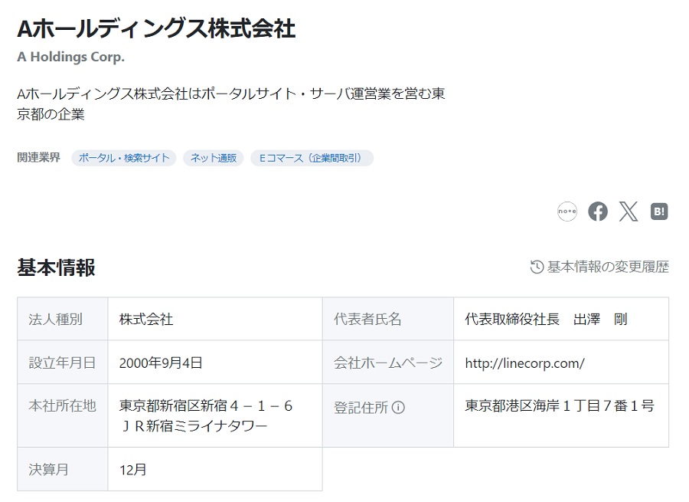
Task: Share the page on note
Action: 567,212
